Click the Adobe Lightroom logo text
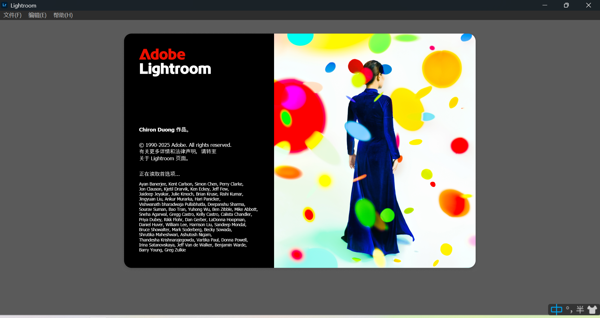The width and height of the screenshot is (600, 318). pos(175,62)
